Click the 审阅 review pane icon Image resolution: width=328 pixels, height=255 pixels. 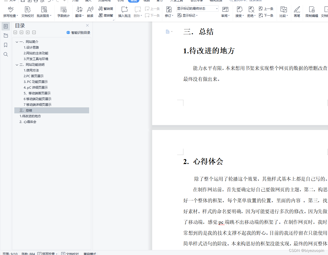pos(225,10)
